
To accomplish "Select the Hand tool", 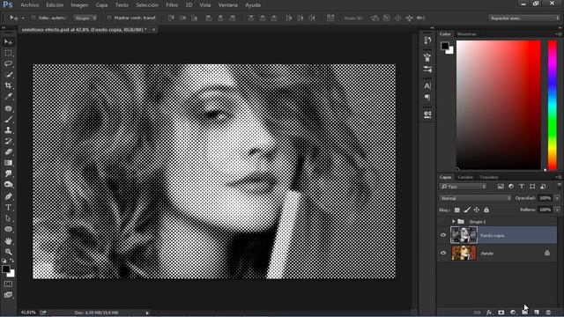I will (x=8, y=240).
